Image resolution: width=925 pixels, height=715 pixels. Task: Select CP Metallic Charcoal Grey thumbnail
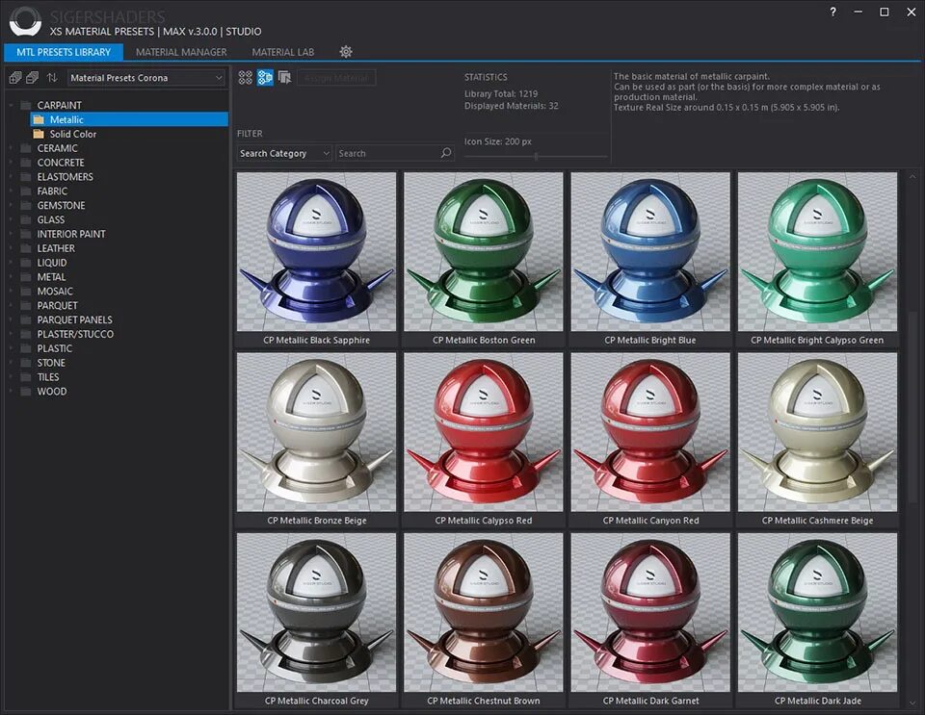(317, 613)
